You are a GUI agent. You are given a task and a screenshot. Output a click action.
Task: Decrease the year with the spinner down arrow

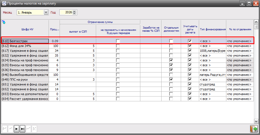click(x=75, y=14)
